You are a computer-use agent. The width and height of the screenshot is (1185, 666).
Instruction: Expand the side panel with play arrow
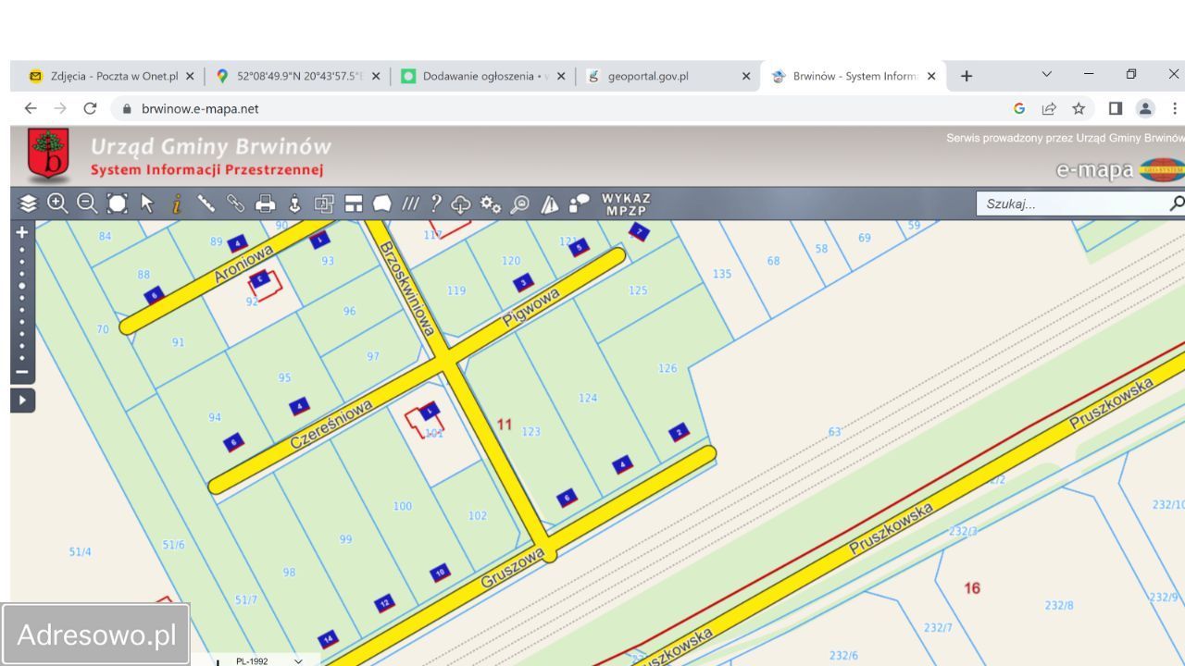tap(22, 401)
